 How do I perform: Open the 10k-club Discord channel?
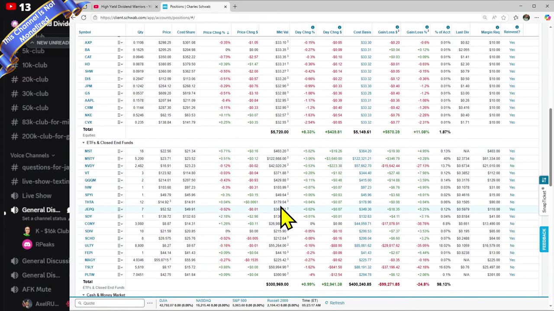click(35, 65)
